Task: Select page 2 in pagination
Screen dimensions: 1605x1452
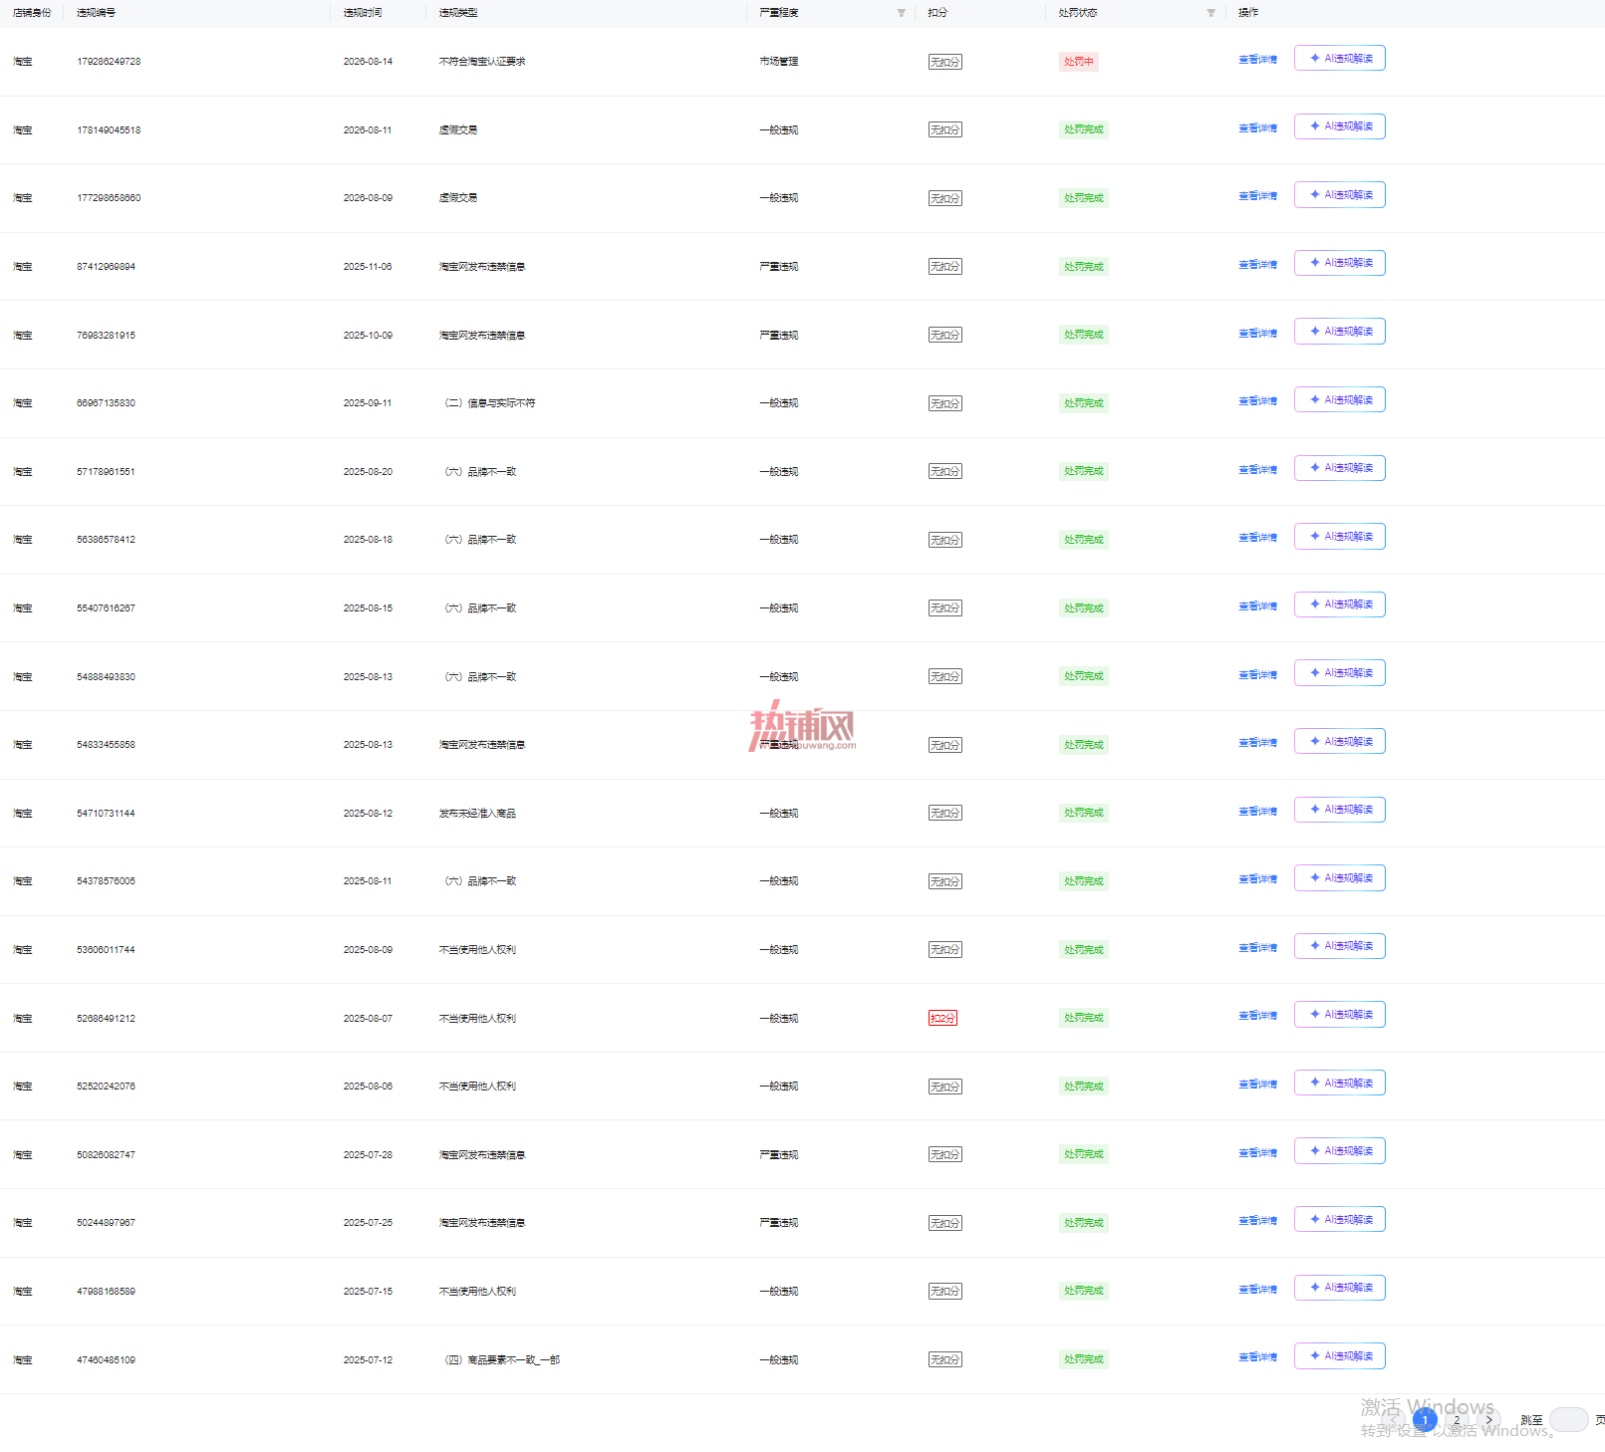Action: tap(1457, 1420)
